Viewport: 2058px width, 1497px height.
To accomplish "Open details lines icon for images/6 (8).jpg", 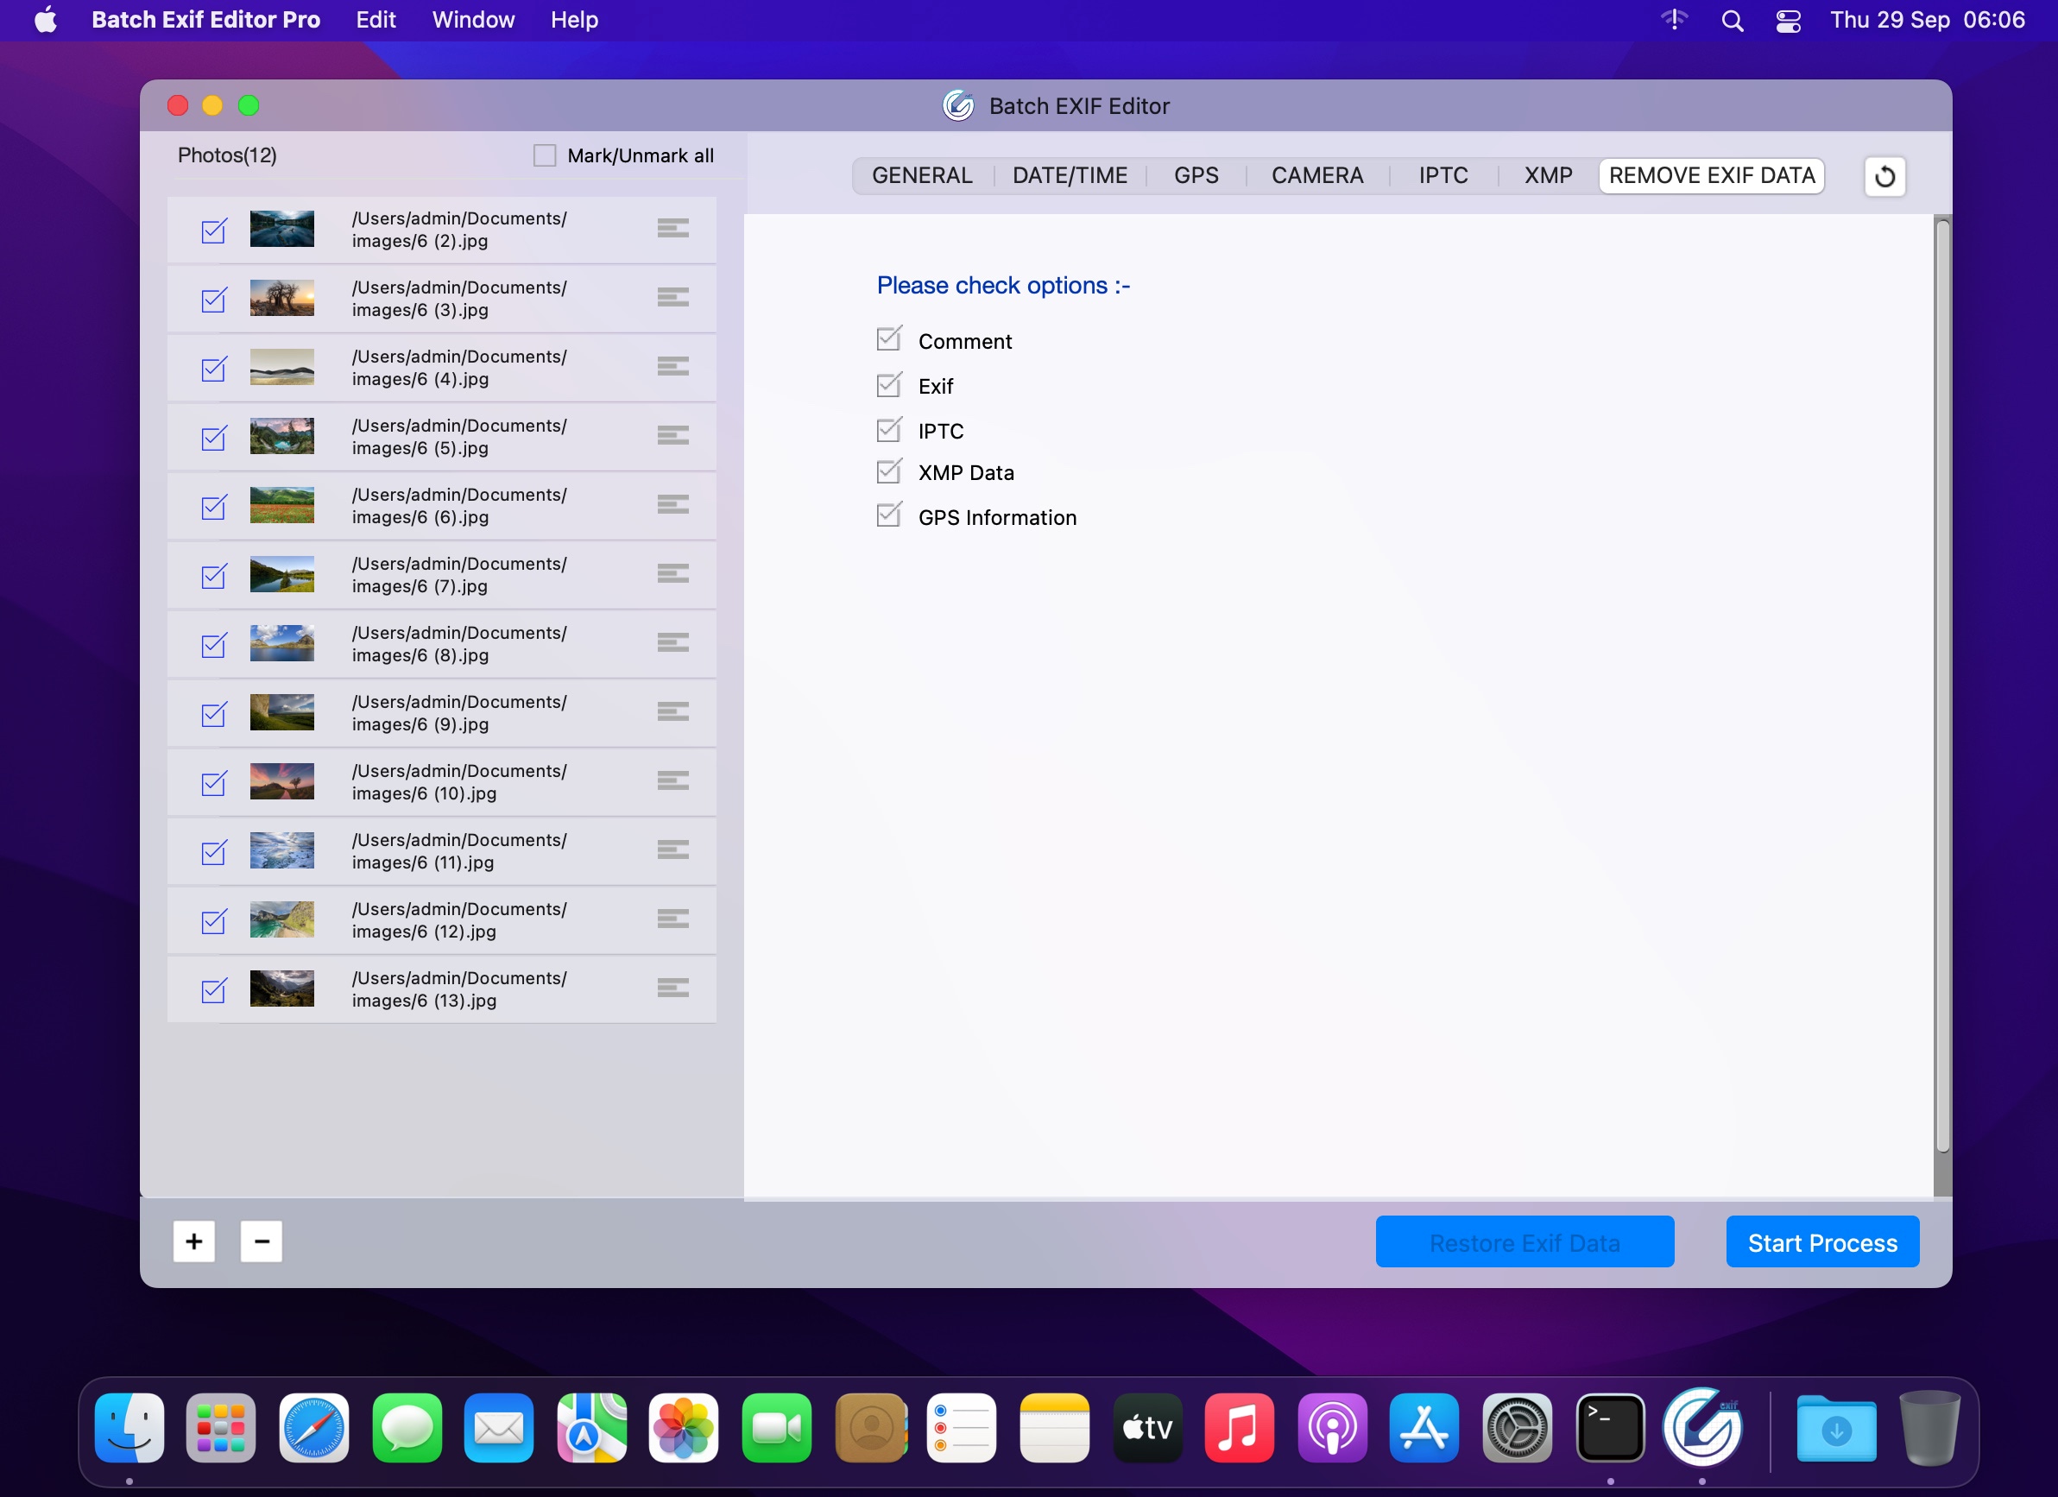I will point(672,642).
